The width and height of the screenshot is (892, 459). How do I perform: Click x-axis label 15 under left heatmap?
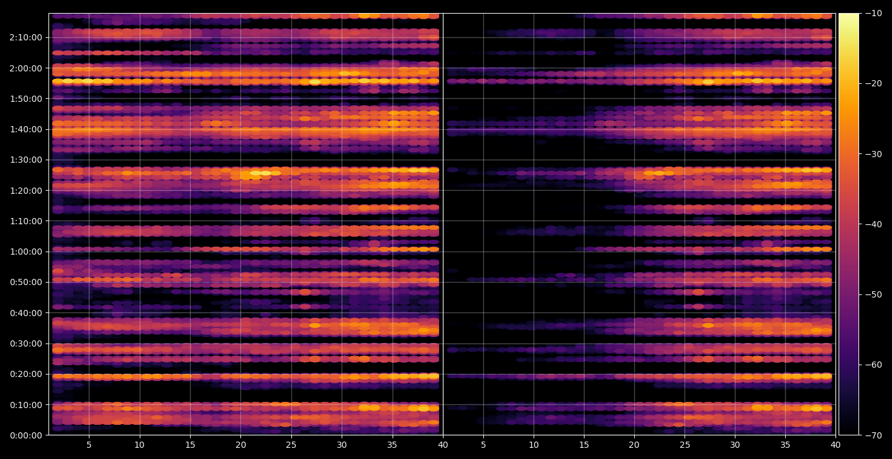click(190, 445)
